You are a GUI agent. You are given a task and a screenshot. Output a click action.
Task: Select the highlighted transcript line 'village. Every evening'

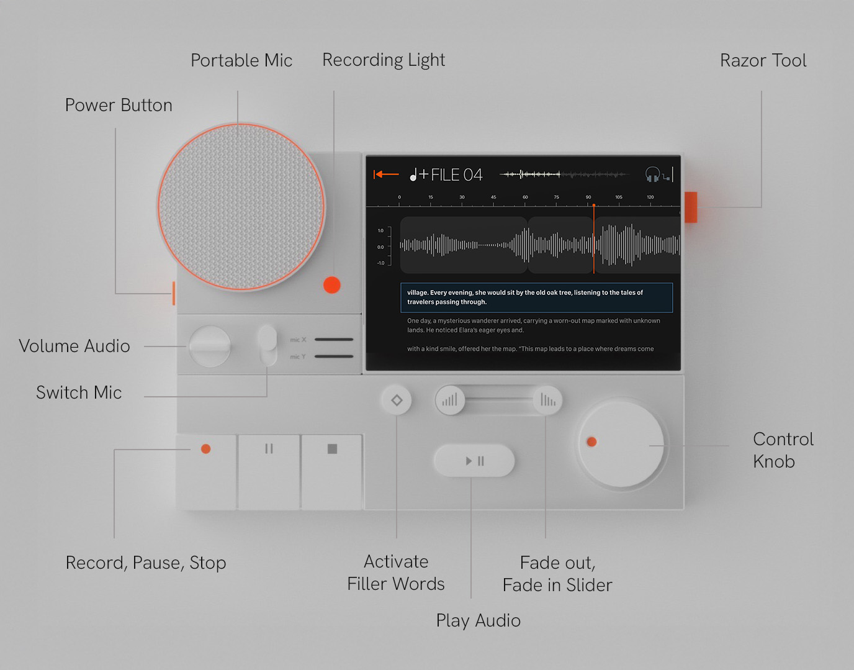[x=537, y=297]
